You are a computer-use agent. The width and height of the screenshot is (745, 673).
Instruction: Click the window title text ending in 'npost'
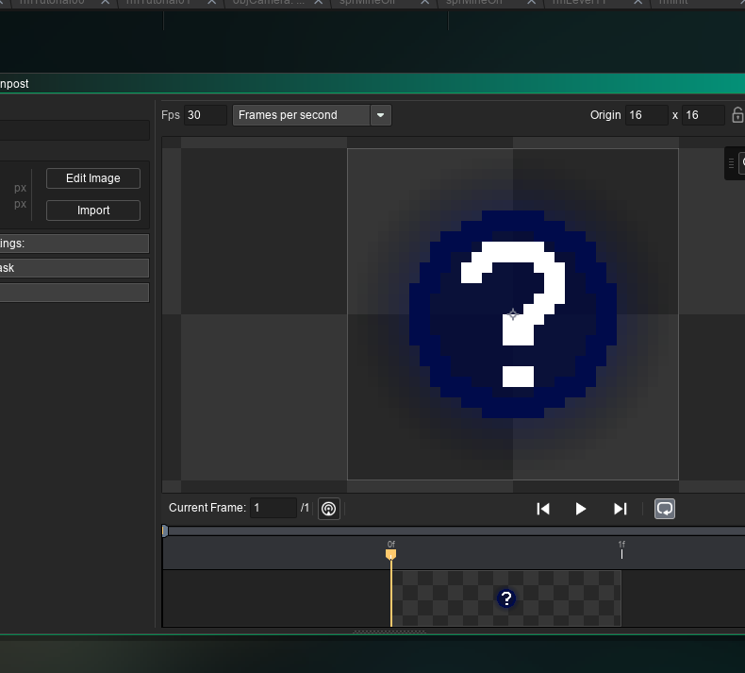pos(14,84)
